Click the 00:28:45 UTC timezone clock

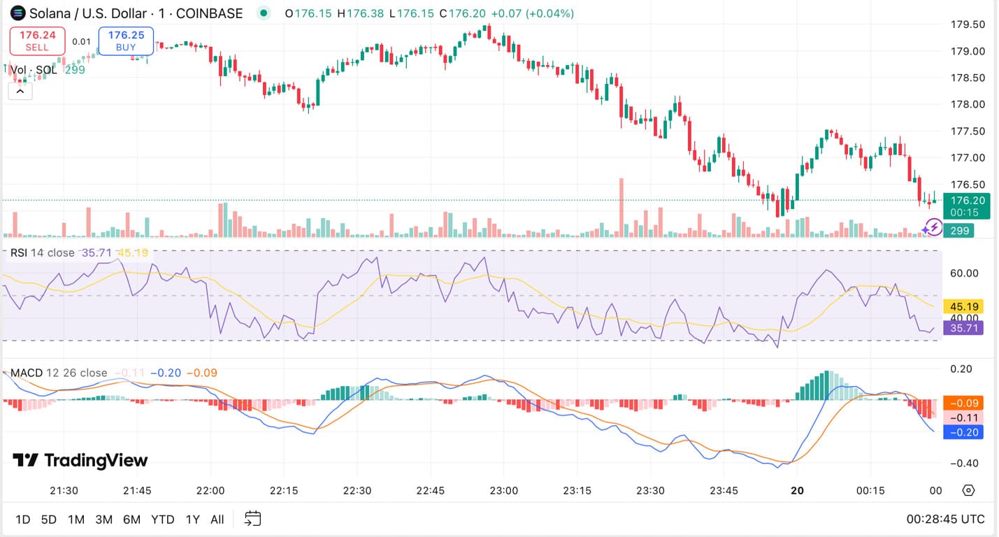tap(945, 520)
